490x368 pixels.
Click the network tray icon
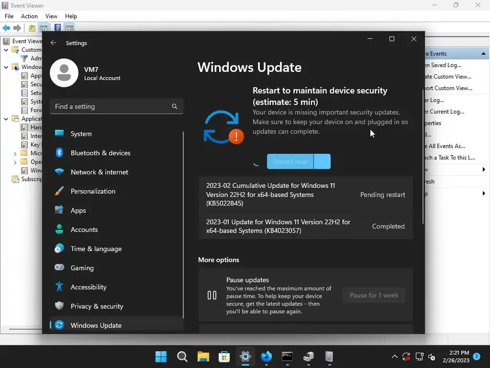(x=419, y=356)
